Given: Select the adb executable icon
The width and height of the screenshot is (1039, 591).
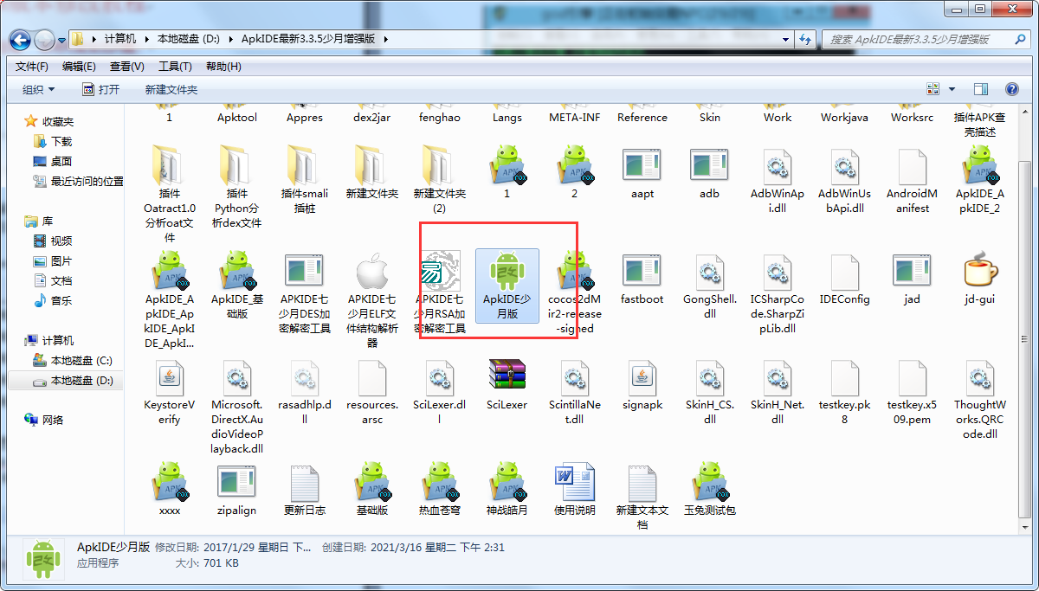Looking at the screenshot, I should click(710, 166).
